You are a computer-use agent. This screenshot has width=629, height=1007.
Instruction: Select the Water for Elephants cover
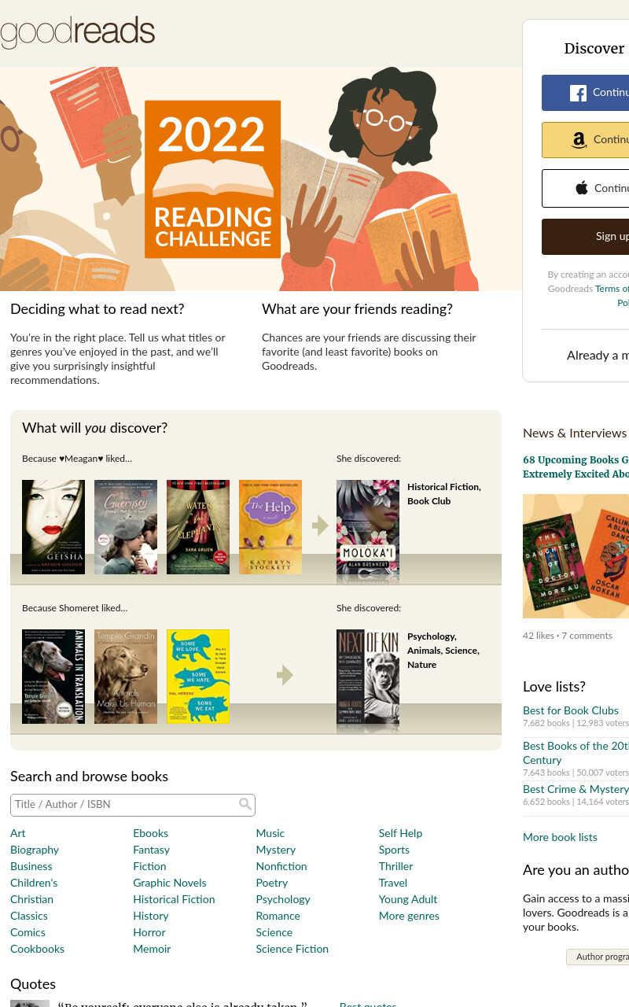[198, 527]
